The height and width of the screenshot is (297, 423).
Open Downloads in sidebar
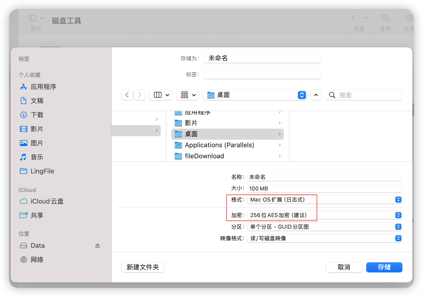click(x=37, y=115)
